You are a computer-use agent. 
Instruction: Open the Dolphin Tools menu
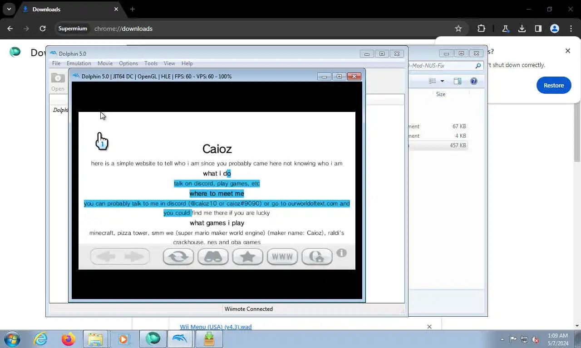point(151,63)
